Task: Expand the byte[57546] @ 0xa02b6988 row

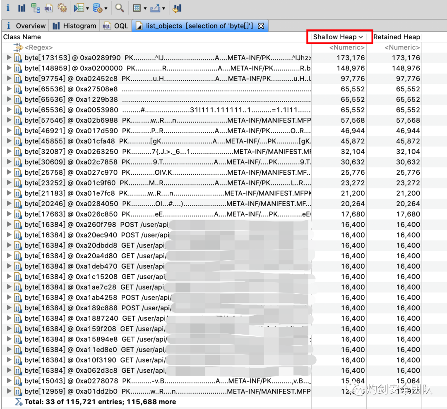Action: click(9, 120)
